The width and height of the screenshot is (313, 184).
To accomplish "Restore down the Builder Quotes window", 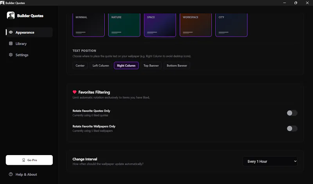I will coord(296,3).
